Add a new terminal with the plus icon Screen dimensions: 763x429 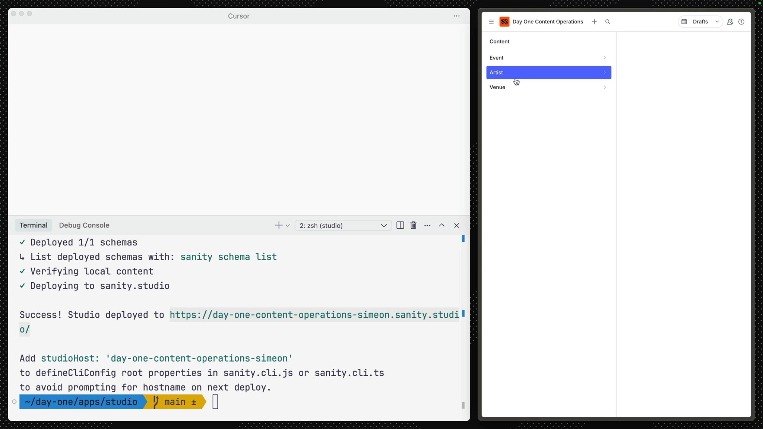pos(278,225)
